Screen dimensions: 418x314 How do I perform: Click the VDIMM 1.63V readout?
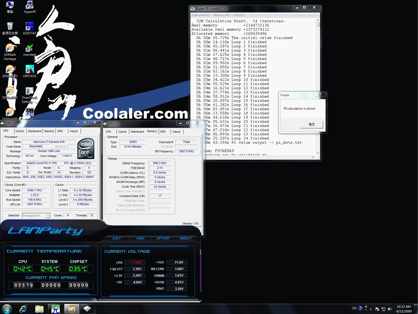click(177, 276)
